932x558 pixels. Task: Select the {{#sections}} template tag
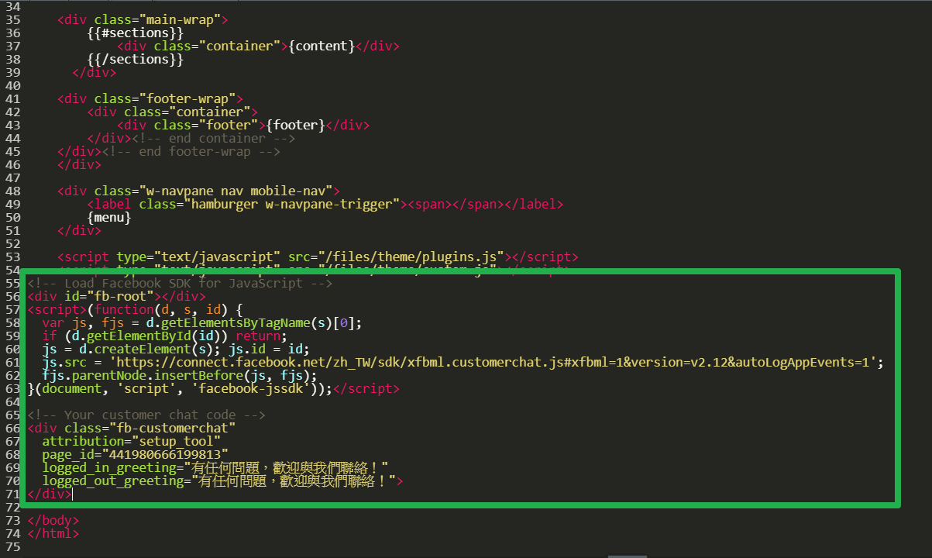pyautogui.click(x=136, y=33)
